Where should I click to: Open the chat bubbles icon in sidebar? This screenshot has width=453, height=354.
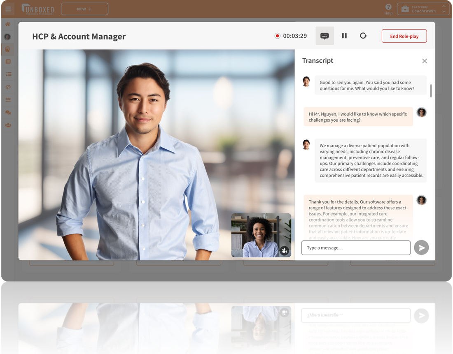pyautogui.click(x=8, y=112)
